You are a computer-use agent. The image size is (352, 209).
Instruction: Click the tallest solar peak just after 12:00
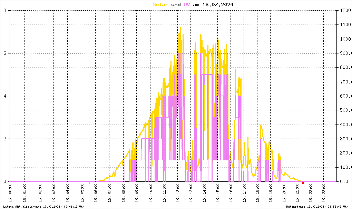(x=180, y=28)
